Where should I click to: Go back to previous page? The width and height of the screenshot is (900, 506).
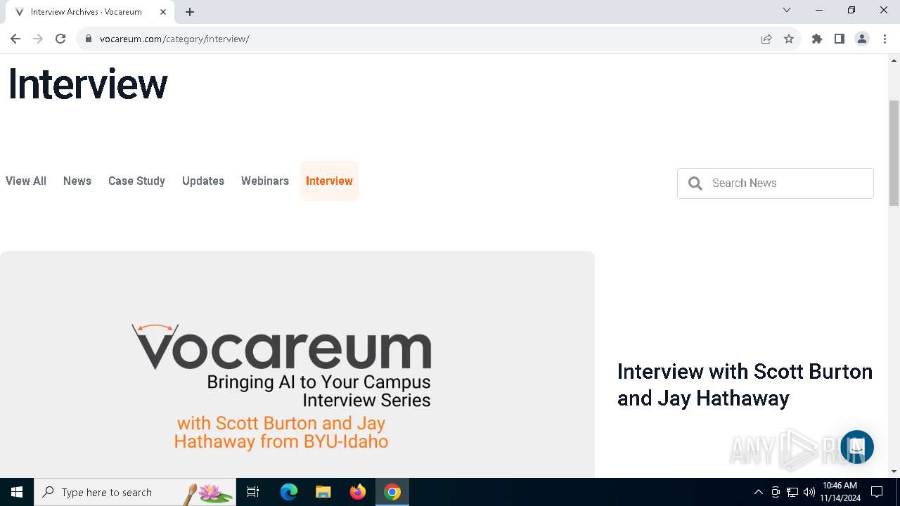[x=15, y=39]
